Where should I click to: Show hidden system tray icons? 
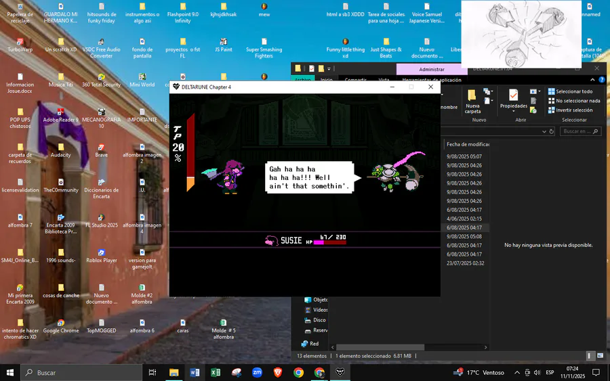517,372
